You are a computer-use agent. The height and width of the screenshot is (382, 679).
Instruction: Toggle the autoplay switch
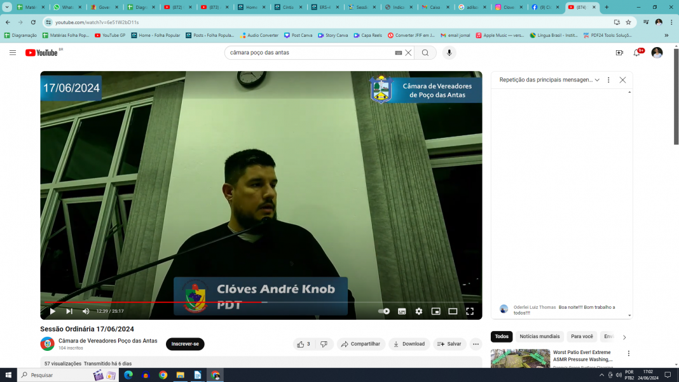[384, 311]
